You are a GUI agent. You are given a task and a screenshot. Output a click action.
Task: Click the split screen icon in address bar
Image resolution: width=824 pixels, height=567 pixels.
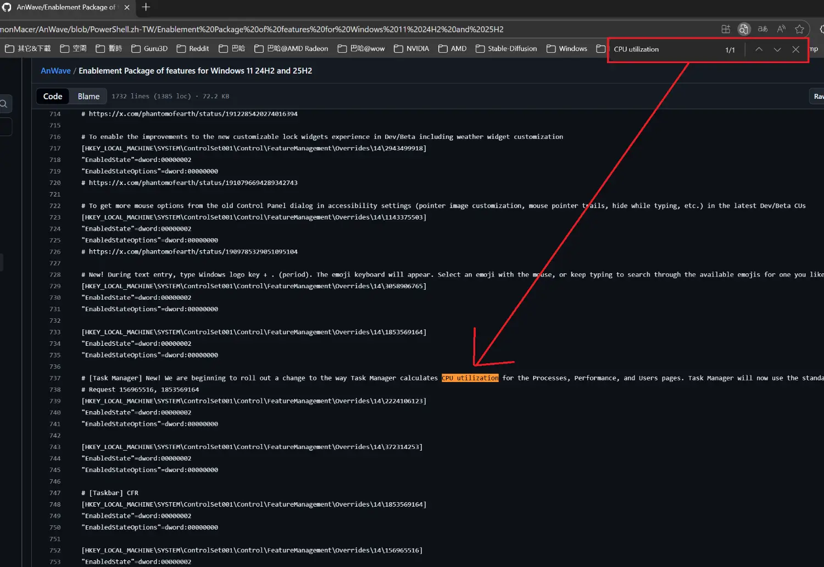click(x=726, y=29)
